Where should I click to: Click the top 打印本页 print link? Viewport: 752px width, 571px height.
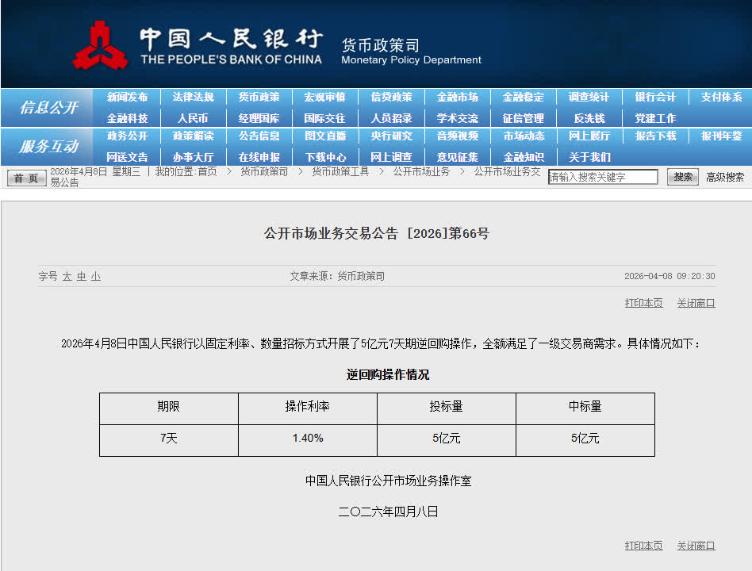point(643,303)
